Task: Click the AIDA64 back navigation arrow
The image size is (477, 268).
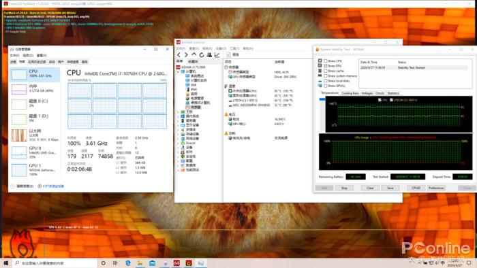Action: coord(179,55)
